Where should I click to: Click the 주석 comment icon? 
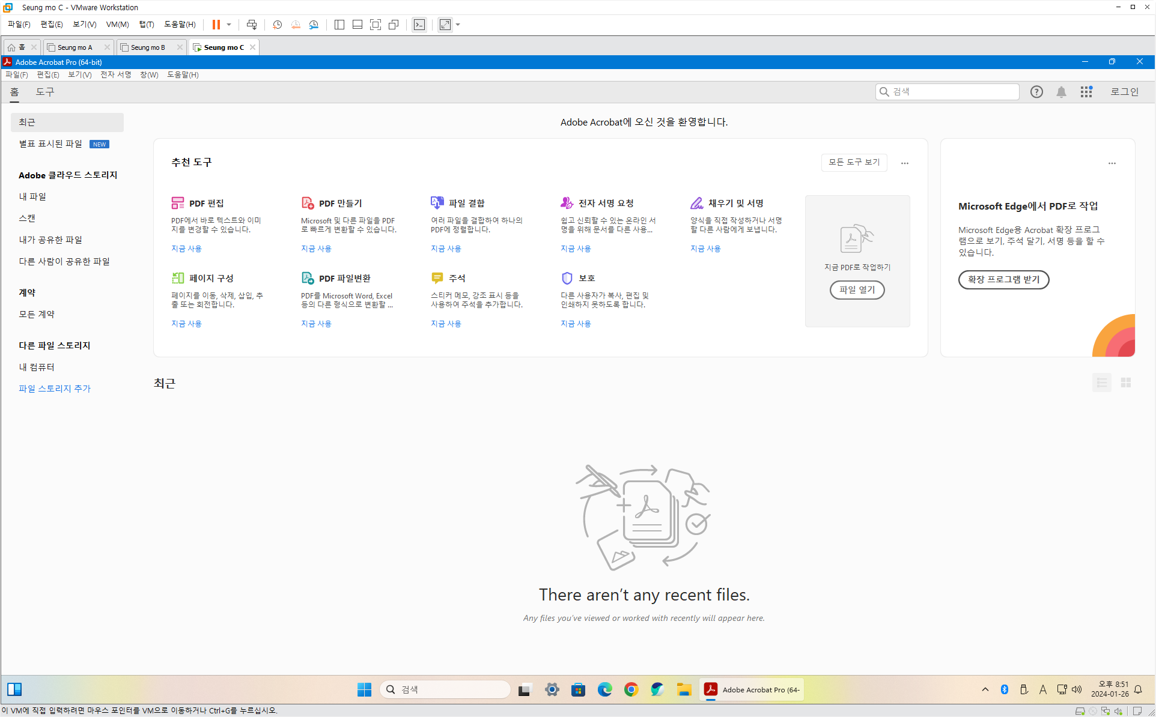click(x=437, y=278)
